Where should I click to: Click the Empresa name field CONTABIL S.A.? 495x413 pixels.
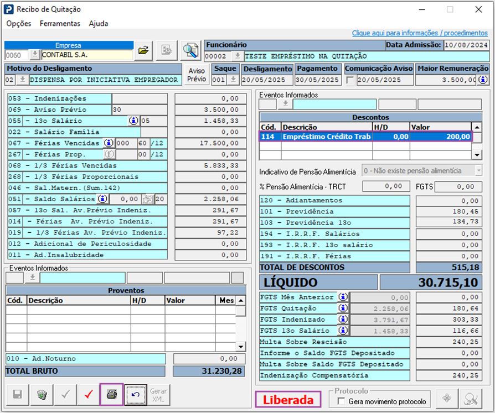(87, 55)
